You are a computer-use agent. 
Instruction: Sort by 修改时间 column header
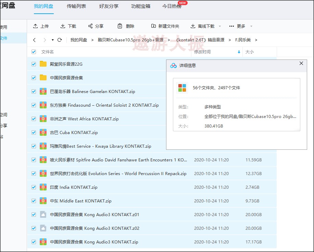pos(202,52)
